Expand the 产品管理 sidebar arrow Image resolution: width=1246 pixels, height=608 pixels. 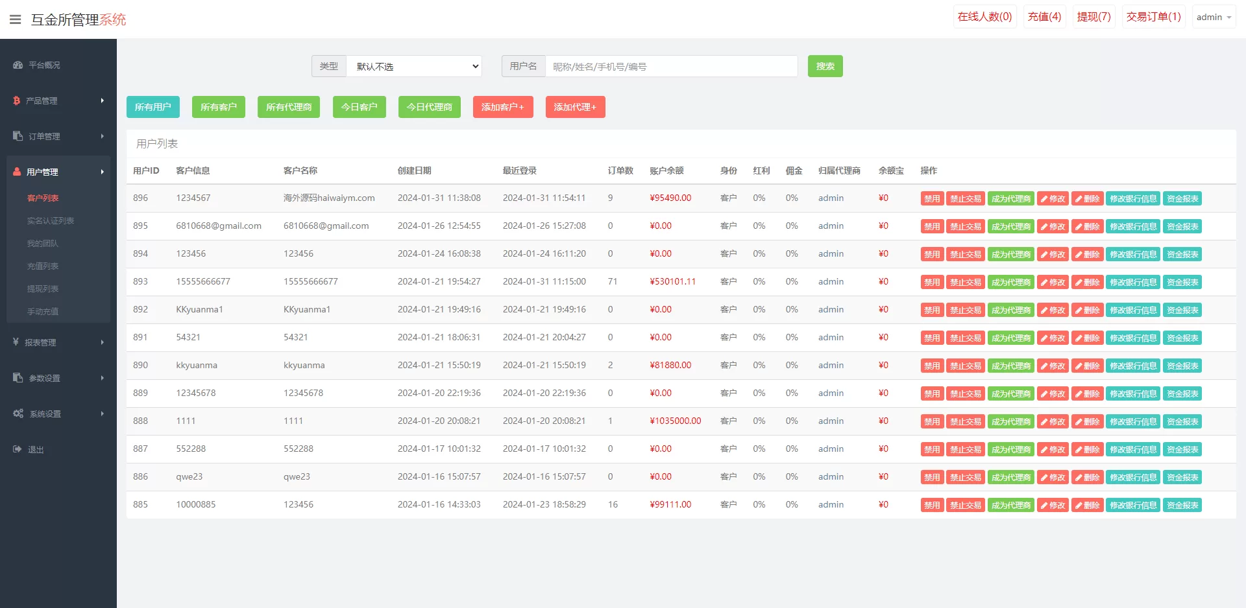tap(102, 100)
